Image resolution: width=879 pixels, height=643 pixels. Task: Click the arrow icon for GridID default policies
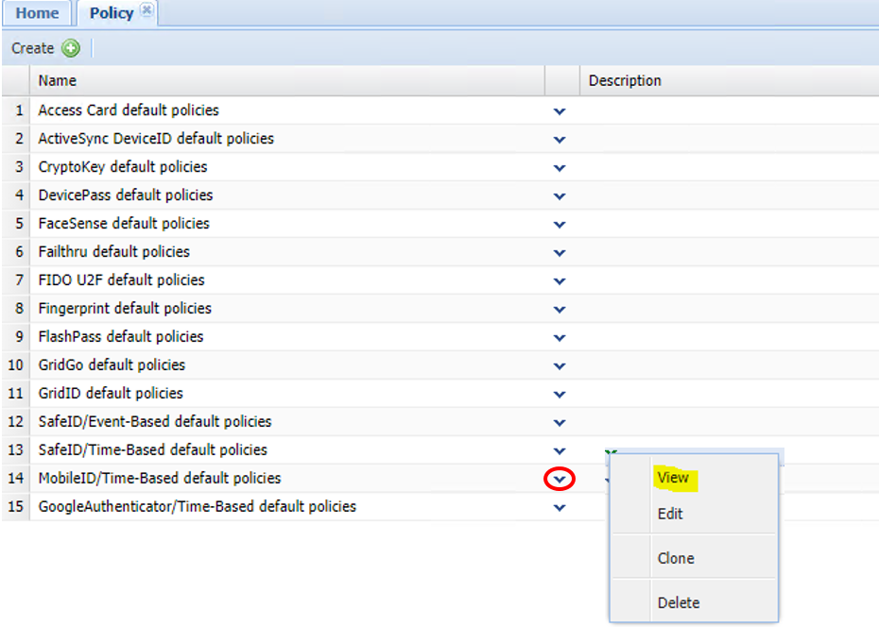560,395
